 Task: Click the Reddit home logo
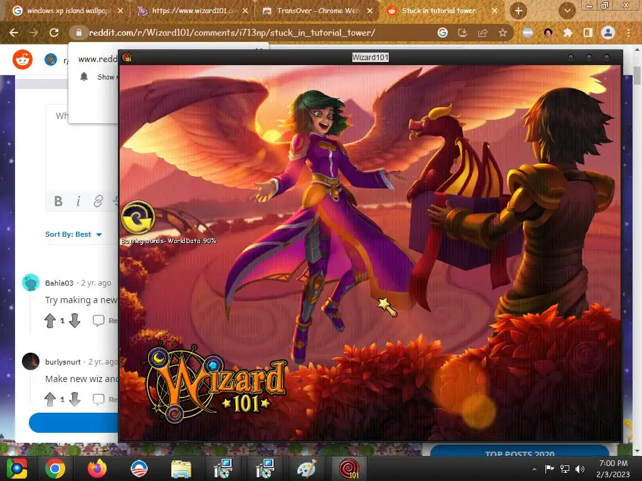point(23,59)
